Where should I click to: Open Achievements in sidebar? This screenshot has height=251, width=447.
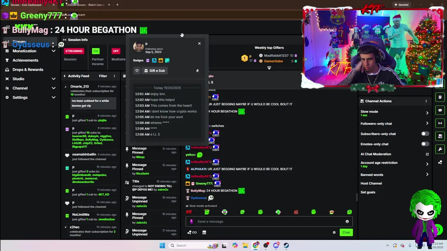pyautogui.click(x=25, y=60)
